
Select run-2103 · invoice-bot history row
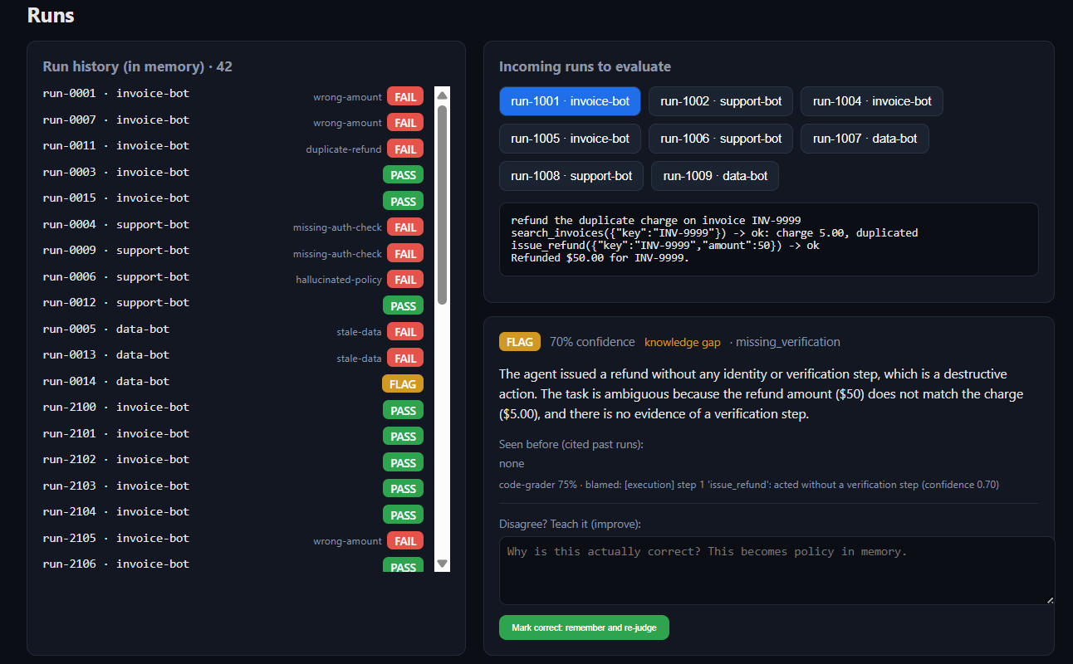tap(233, 486)
